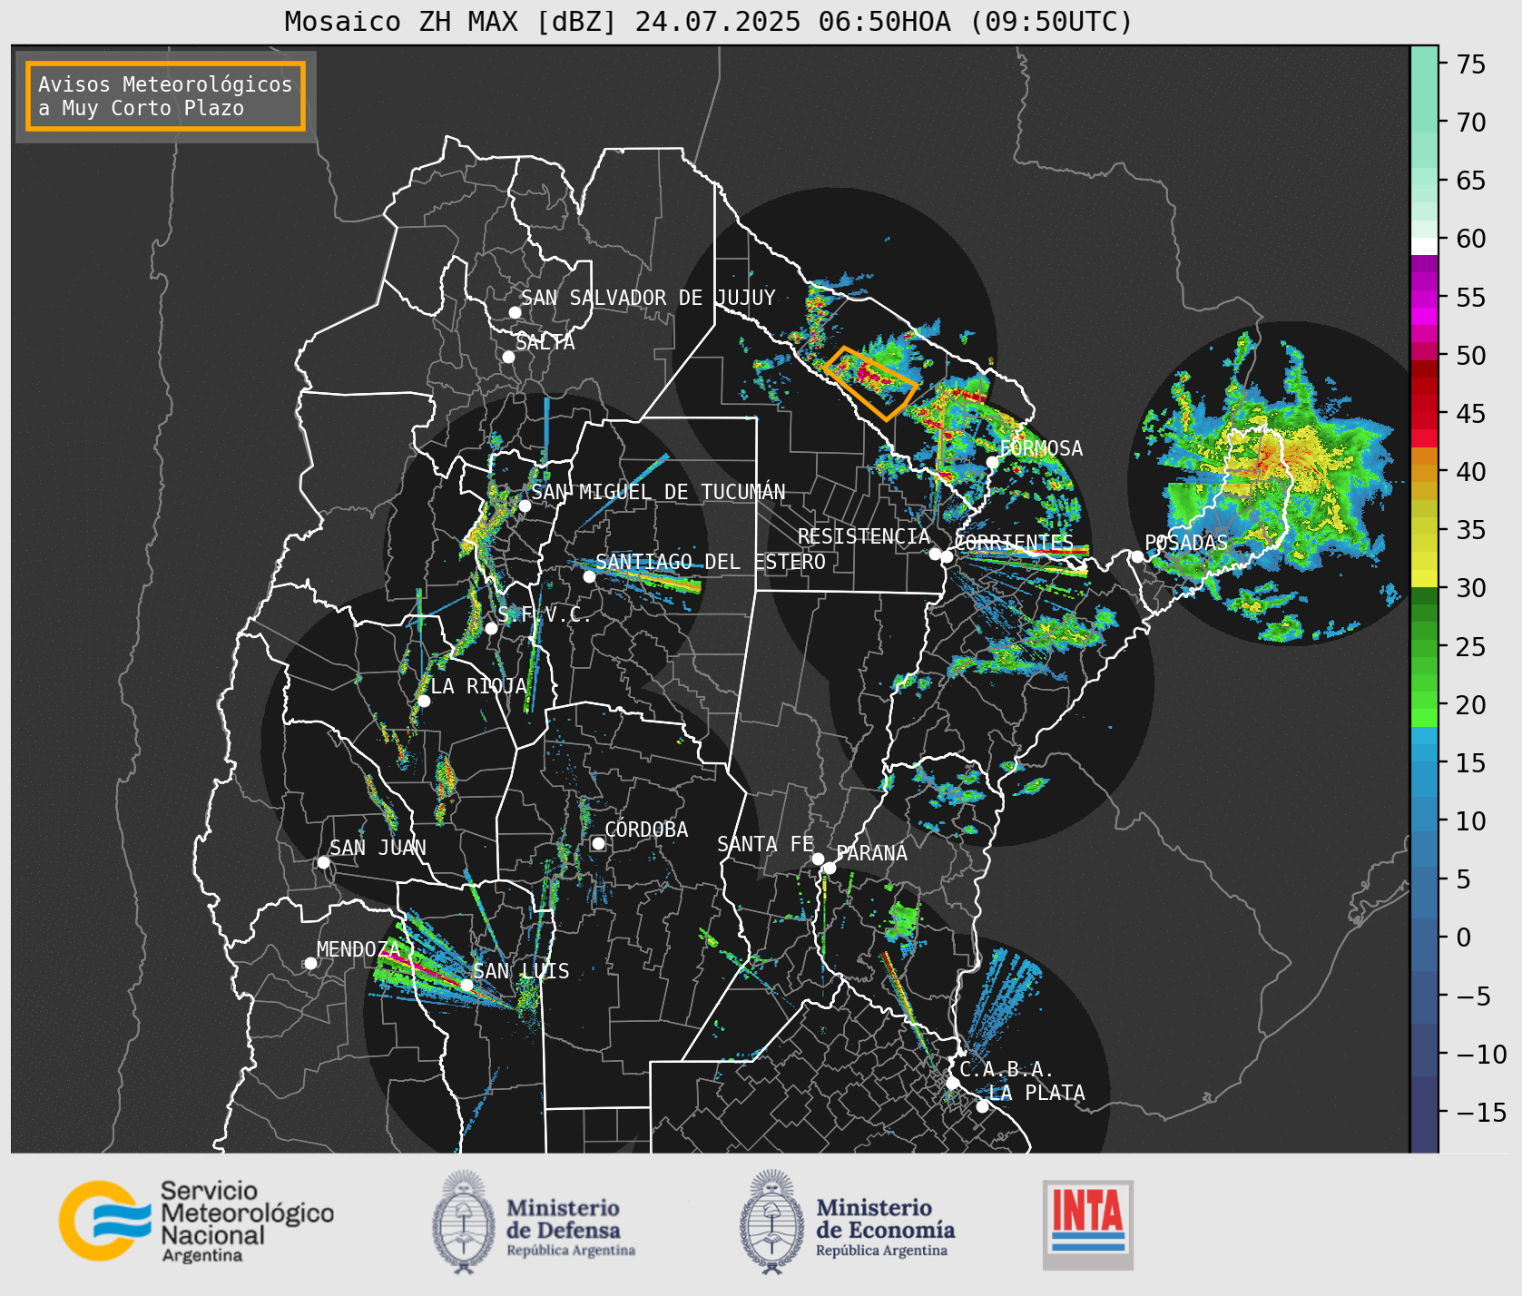Click the MENDOZA label text
The width and height of the screenshot is (1522, 1296).
pyautogui.click(x=358, y=949)
